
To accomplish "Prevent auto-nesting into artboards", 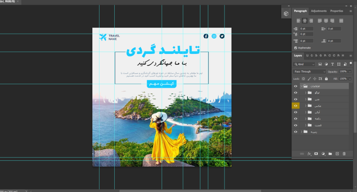I will coord(320,79).
